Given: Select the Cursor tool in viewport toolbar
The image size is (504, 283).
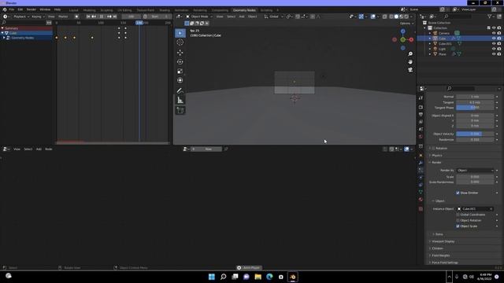Looking at the screenshot, I should [180, 42].
